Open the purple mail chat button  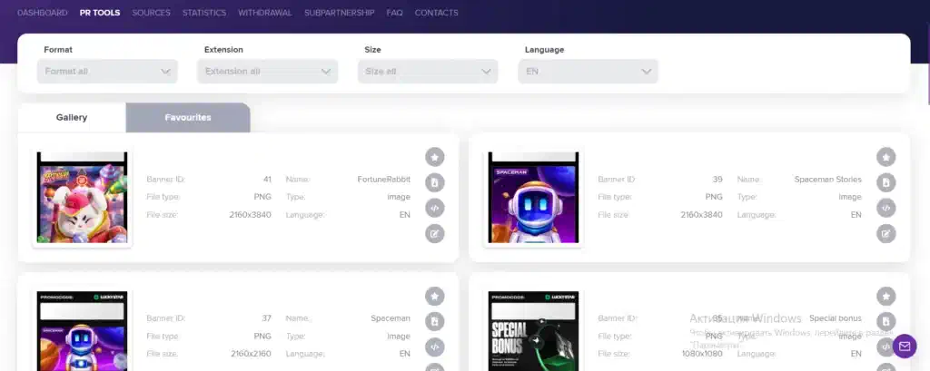tap(905, 347)
